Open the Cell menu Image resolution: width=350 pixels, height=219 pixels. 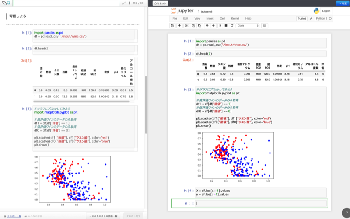pos(222,19)
